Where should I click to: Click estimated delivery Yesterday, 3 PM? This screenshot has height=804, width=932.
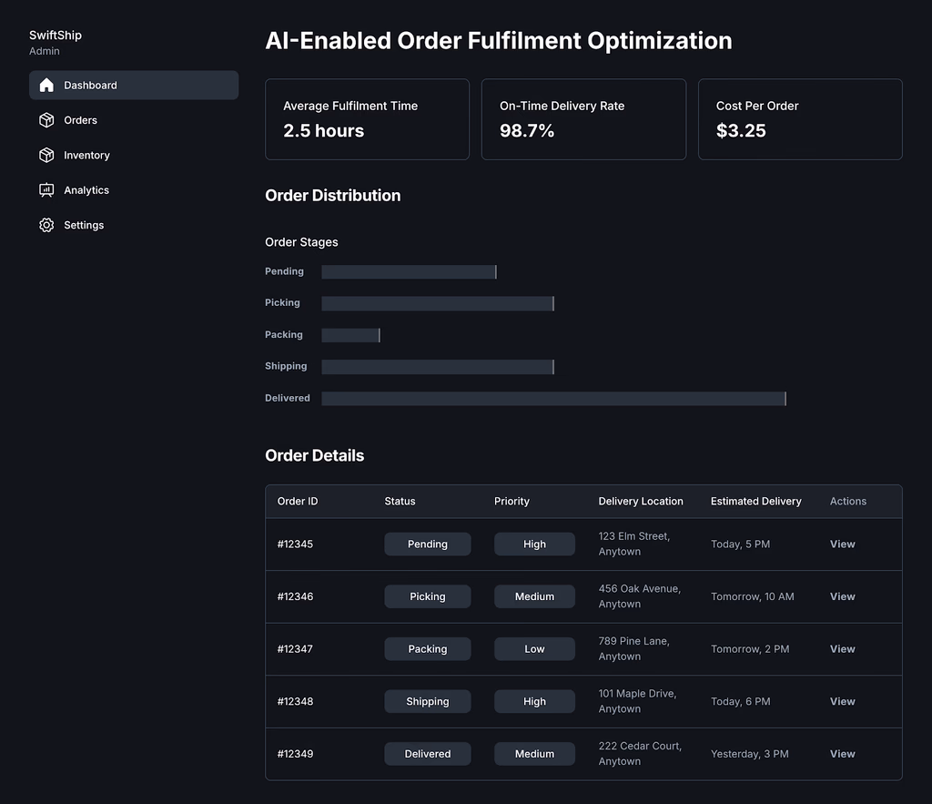(x=750, y=753)
